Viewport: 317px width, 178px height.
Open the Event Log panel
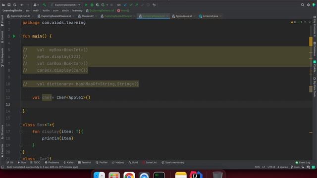tap(303, 163)
